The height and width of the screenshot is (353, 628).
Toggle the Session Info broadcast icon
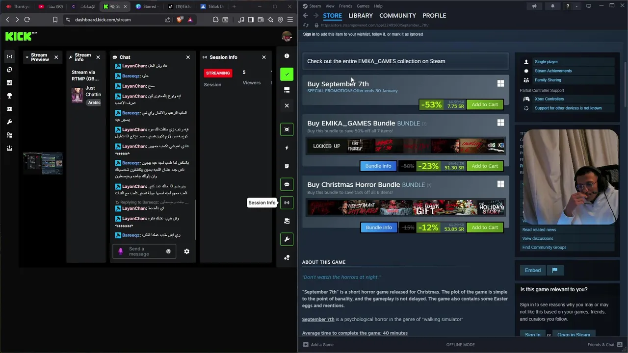287,202
